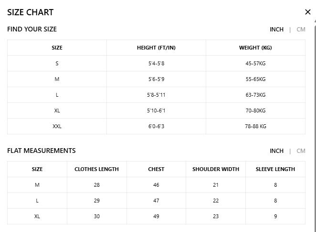The image size is (316, 232).
Task: Click the clothes length value 28
Action: 97,185
